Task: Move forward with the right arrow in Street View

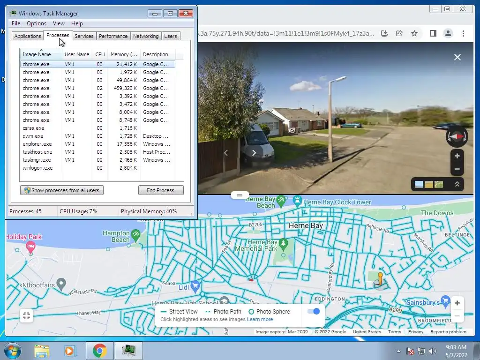Action: click(x=254, y=153)
